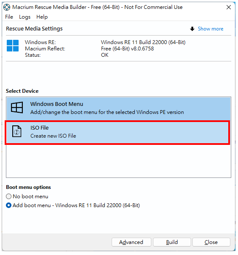Click the 'Boot menu options' heading
238x255 pixels.
coord(28,187)
